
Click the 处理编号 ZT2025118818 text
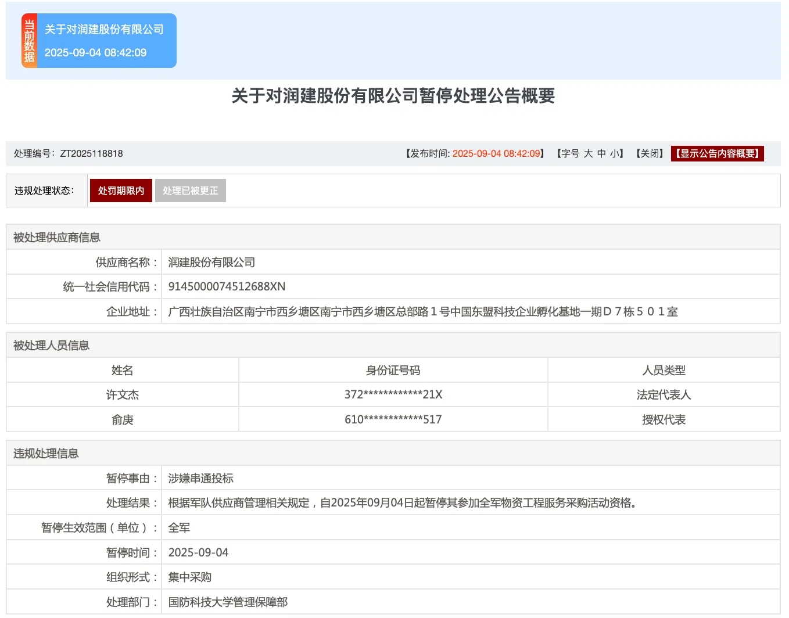pos(69,153)
